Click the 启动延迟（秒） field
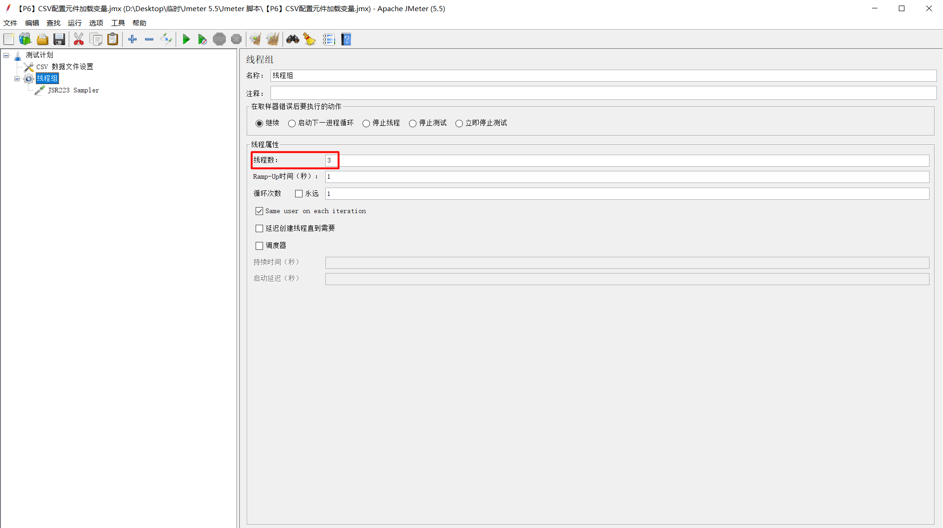Screen dimensions: 943x528 [x=627, y=279]
